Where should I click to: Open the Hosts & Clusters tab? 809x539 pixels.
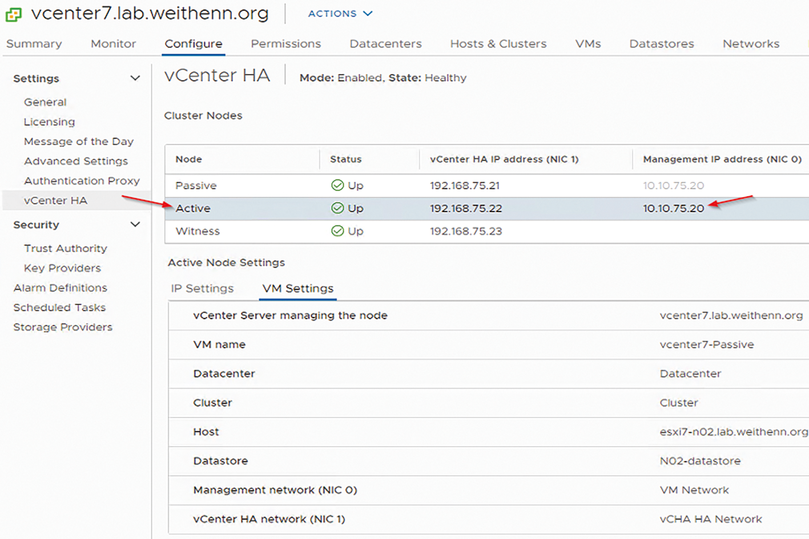(498, 44)
